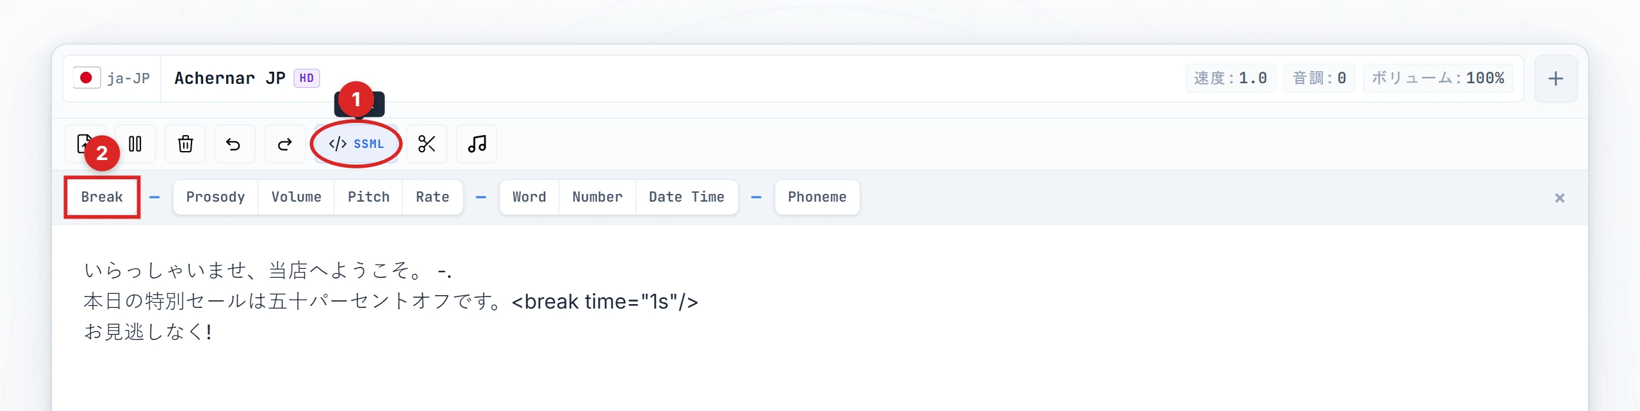Close the SSML tag bar
This screenshot has width=1640, height=411.
click(x=1559, y=198)
